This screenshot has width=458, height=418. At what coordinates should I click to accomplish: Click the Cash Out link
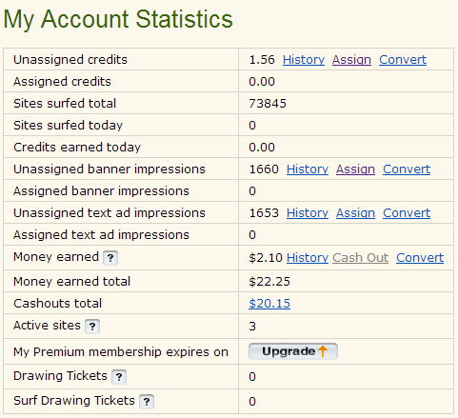(x=361, y=258)
